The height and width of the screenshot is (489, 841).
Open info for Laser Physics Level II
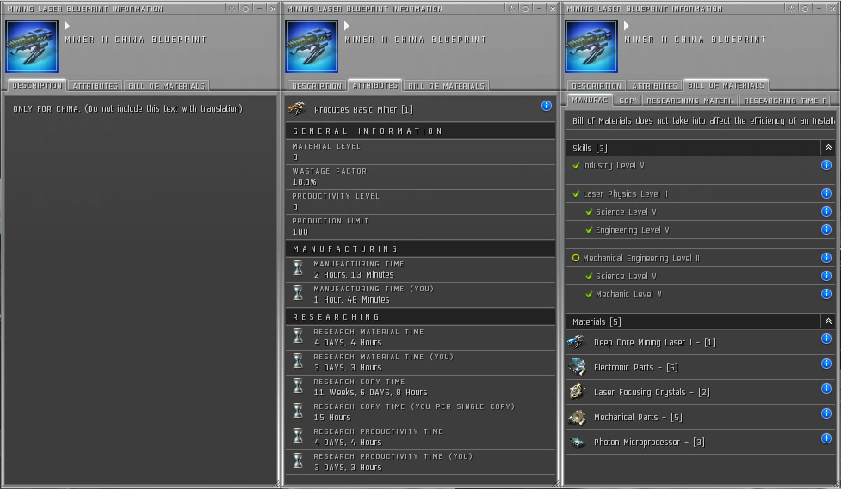coord(826,193)
